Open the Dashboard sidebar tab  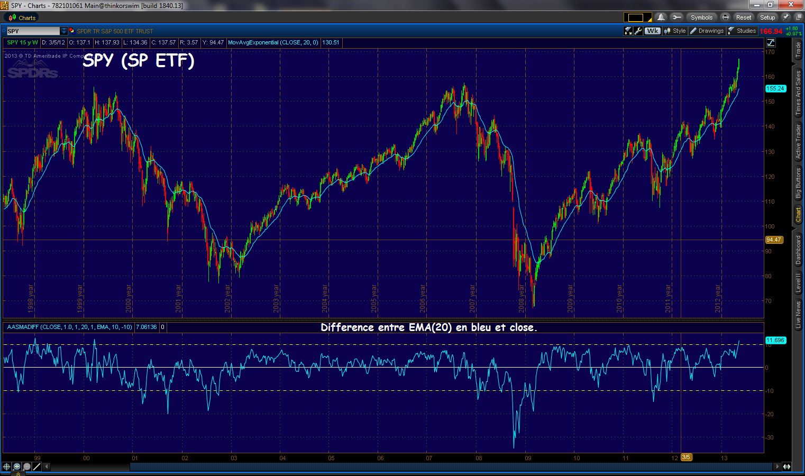pos(798,250)
